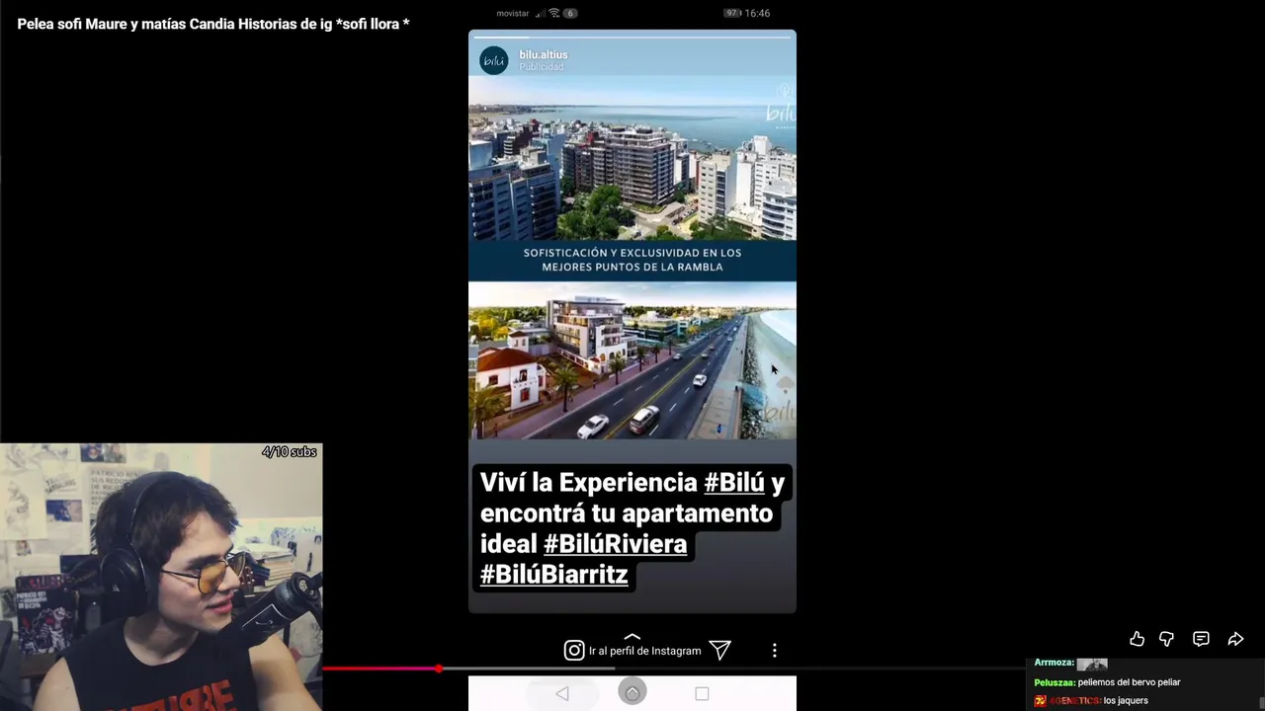Open the three-dot story options menu
This screenshot has width=1265, height=711.
pyautogui.click(x=775, y=650)
